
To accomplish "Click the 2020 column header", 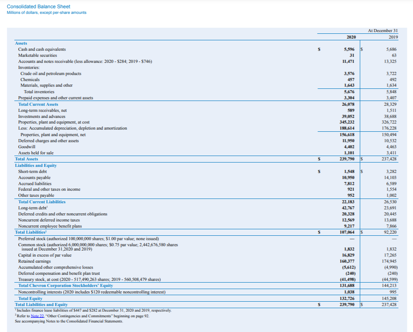I will [351, 37].
